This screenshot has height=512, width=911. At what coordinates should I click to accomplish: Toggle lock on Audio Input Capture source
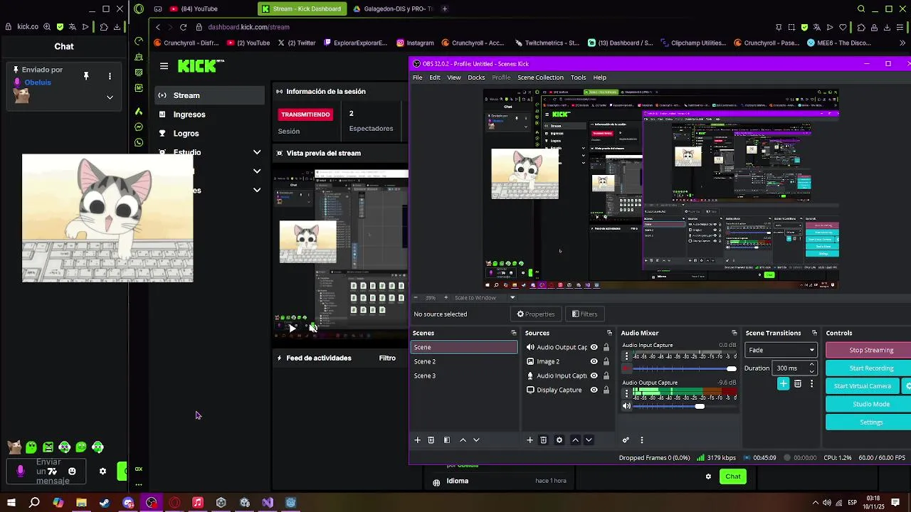(x=606, y=376)
